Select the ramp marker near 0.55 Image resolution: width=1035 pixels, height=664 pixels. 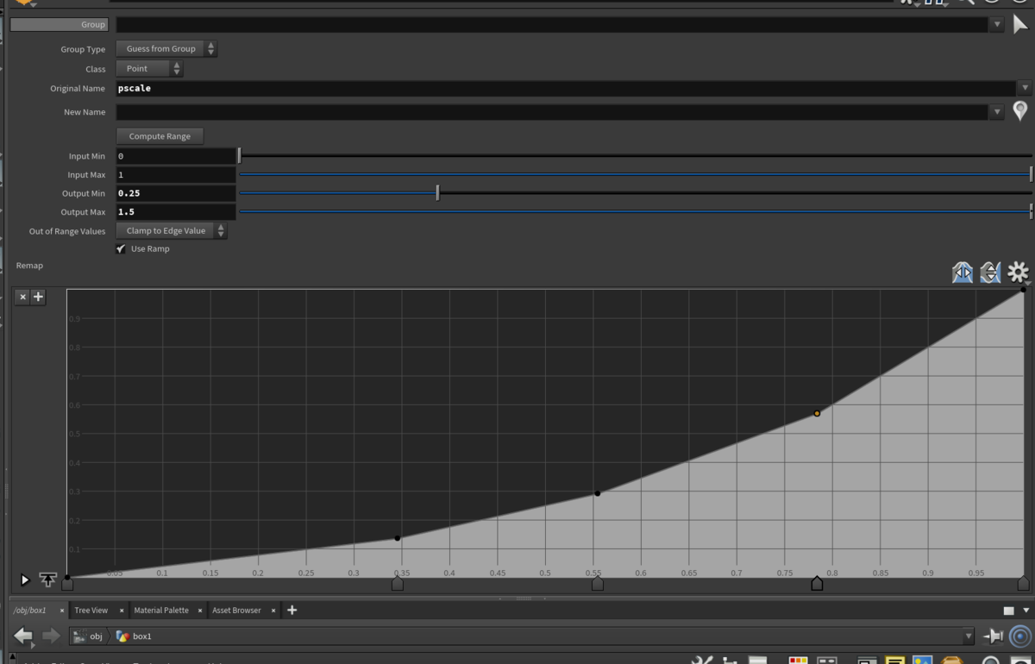click(598, 584)
